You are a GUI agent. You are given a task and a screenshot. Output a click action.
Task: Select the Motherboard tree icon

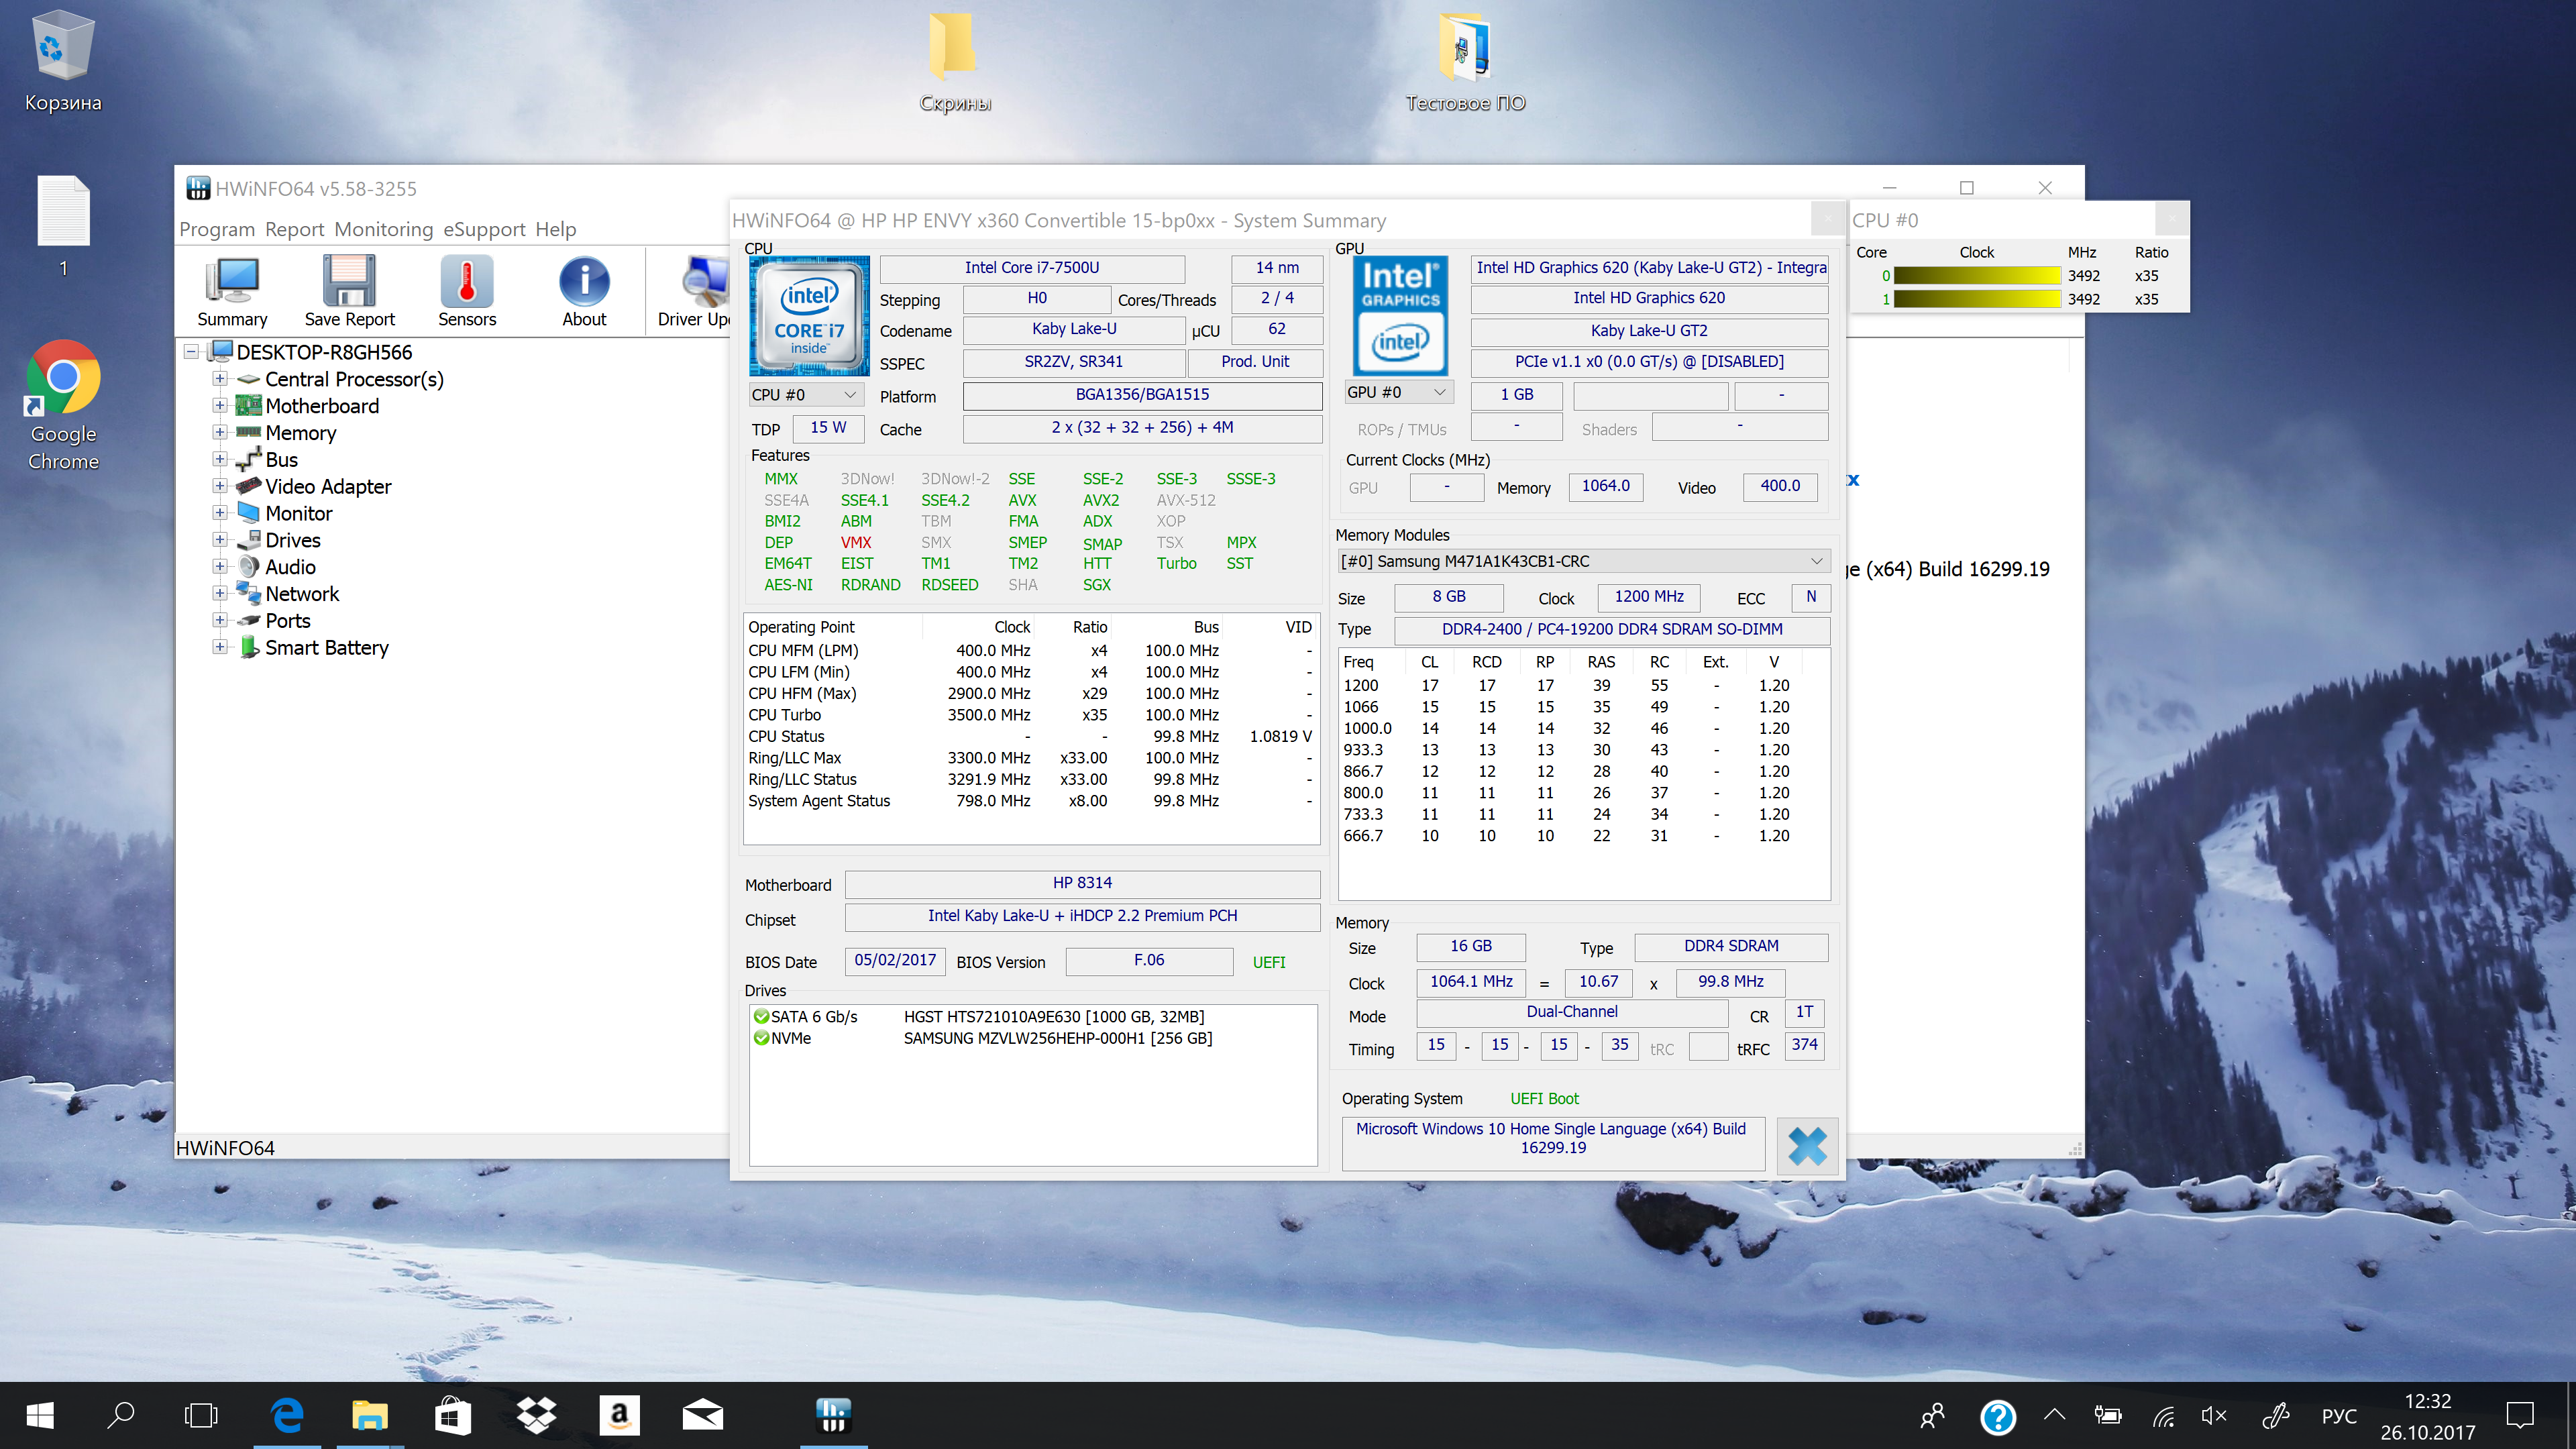point(248,406)
